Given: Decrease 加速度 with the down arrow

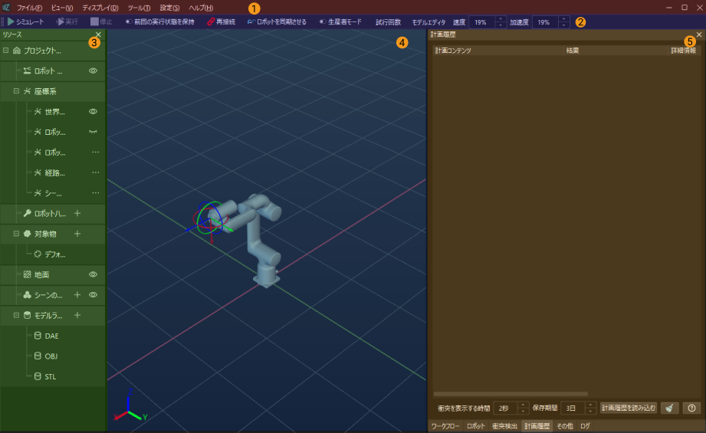Looking at the screenshot, I should coord(564,25).
